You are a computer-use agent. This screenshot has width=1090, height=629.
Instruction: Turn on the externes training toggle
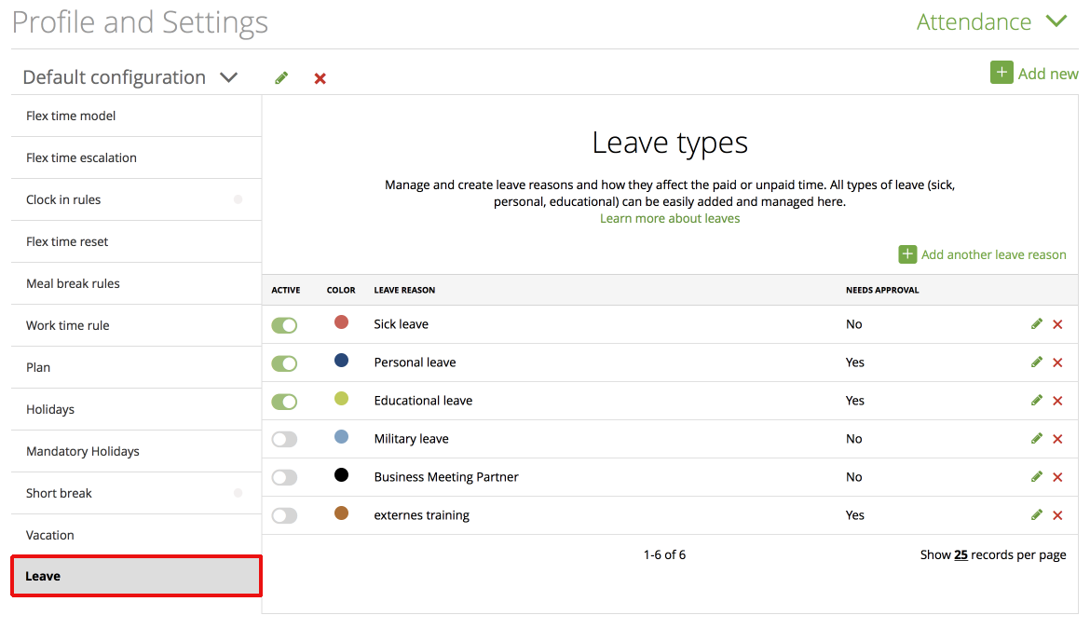coord(284,514)
